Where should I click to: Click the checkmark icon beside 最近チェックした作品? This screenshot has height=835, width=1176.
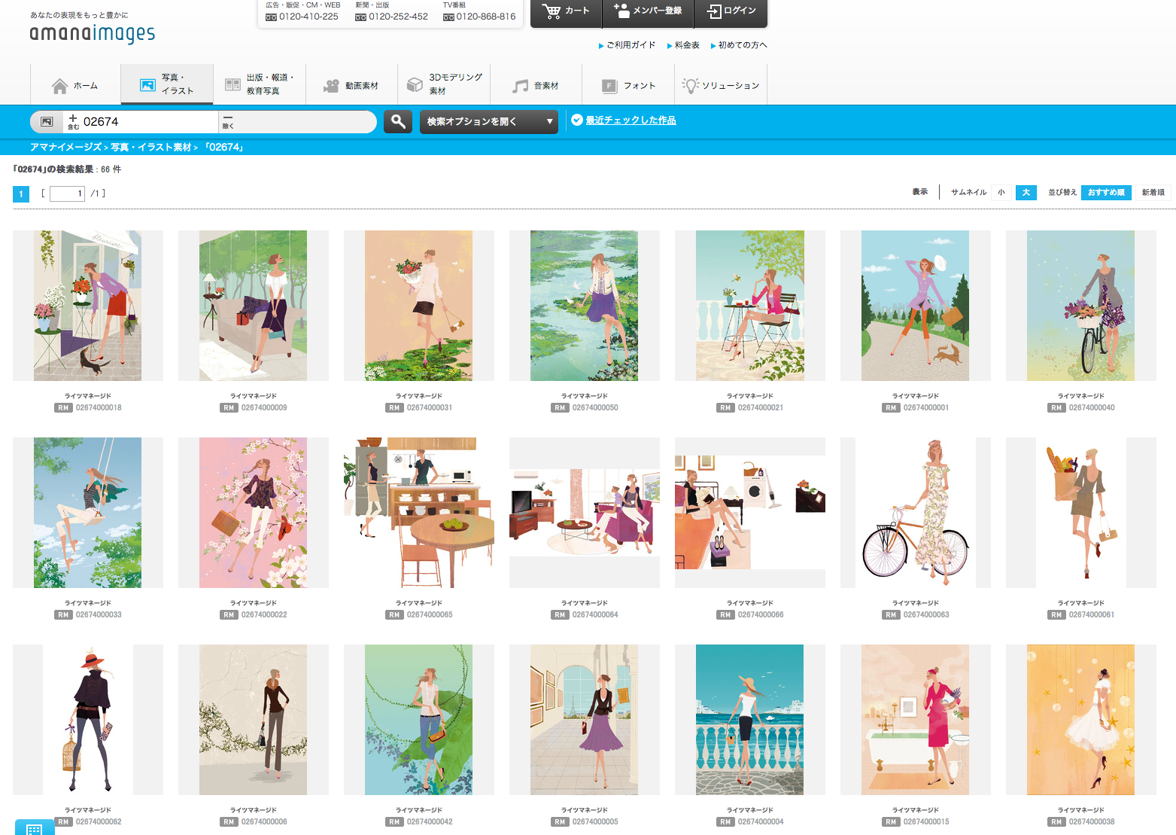pos(576,120)
